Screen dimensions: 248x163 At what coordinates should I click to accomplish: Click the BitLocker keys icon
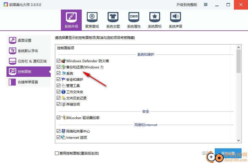point(63,118)
